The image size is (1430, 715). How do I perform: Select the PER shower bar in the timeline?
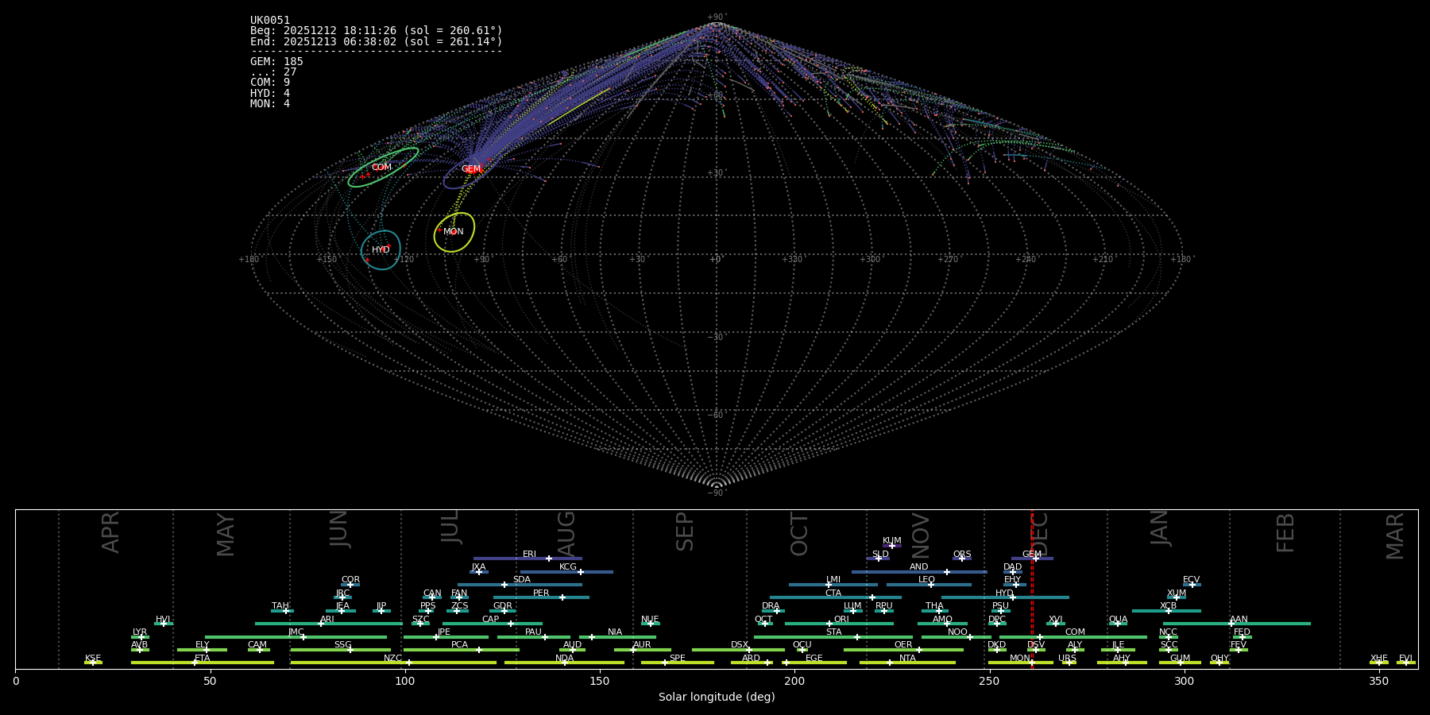pos(541,597)
